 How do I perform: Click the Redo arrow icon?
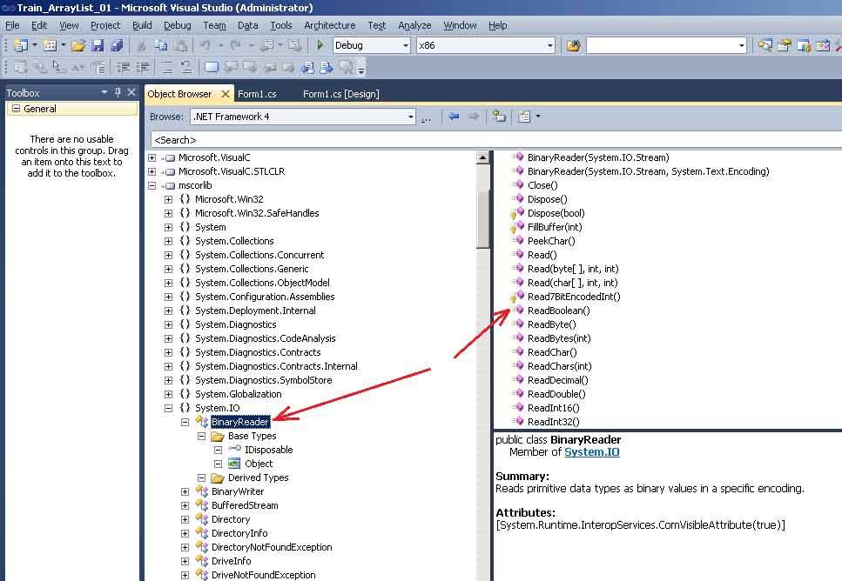pos(235,45)
